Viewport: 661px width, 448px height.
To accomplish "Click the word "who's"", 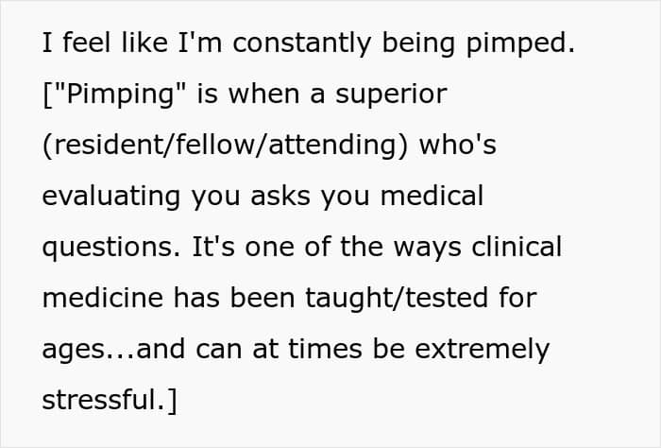I will 457,145.
